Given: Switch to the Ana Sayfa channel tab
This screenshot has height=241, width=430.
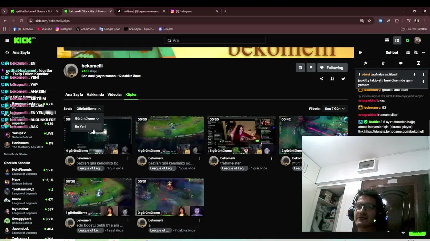Looking at the screenshot, I should (74, 94).
